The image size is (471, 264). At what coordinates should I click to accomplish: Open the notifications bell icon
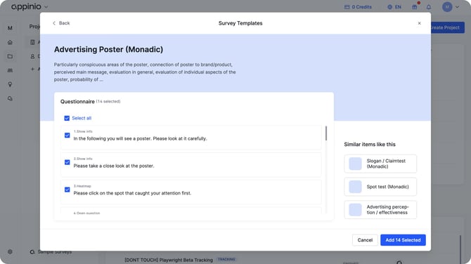click(x=429, y=7)
